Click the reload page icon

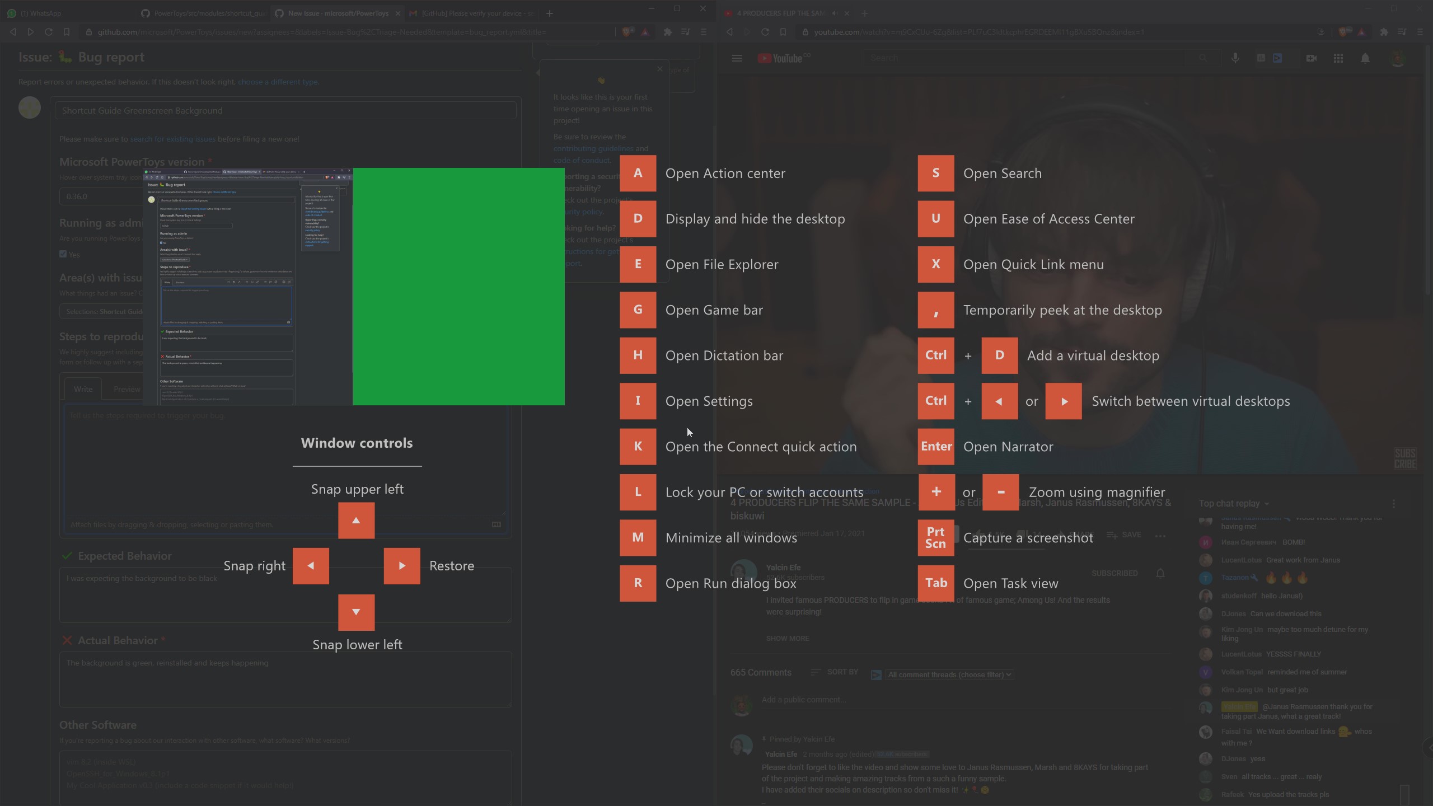click(x=49, y=32)
